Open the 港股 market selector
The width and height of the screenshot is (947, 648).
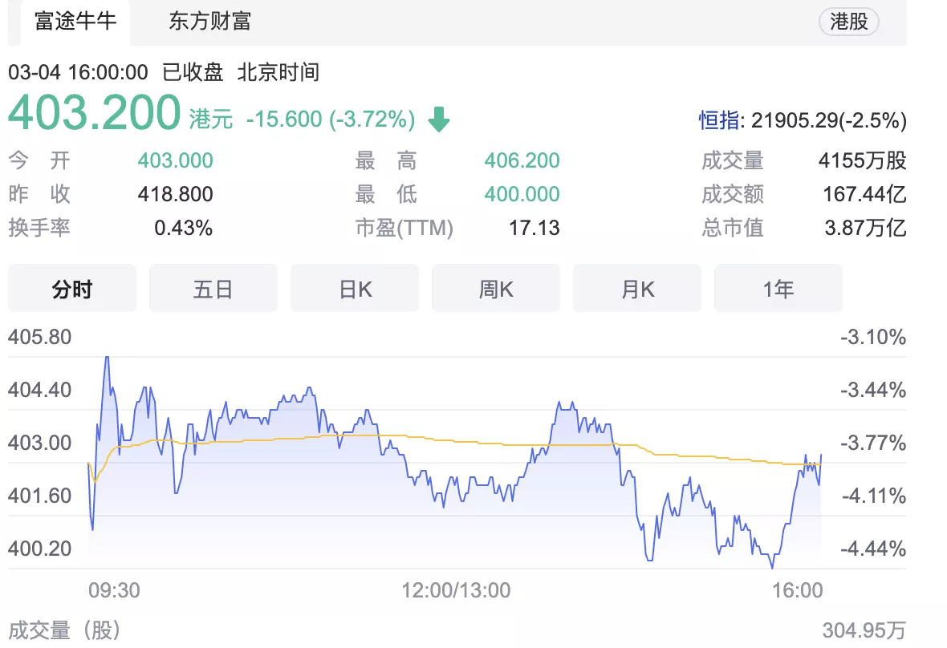tap(848, 22)
